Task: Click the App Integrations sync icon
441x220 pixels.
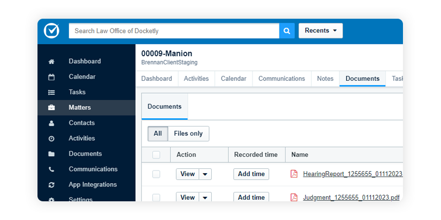Action: (x=51, y=185)
